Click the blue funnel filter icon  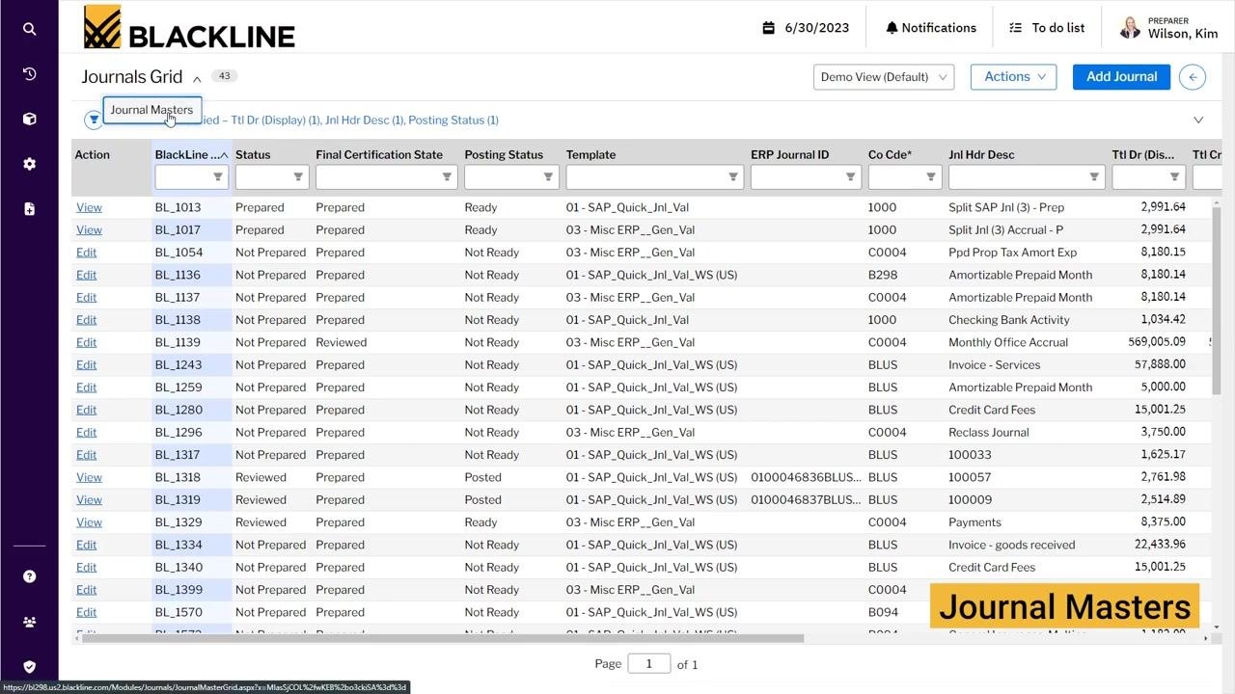[x=93, y=120]
